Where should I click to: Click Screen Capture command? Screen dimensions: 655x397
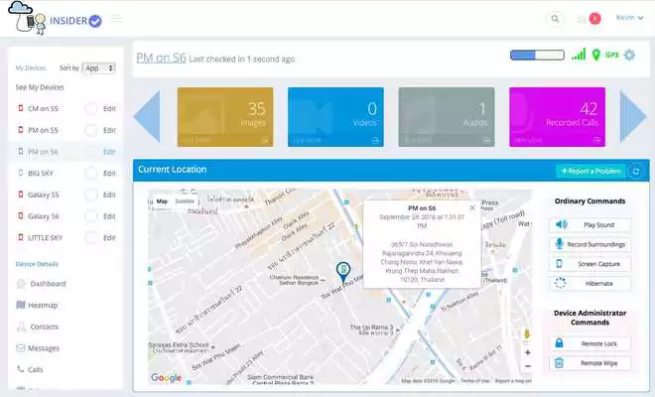point(589,264)
